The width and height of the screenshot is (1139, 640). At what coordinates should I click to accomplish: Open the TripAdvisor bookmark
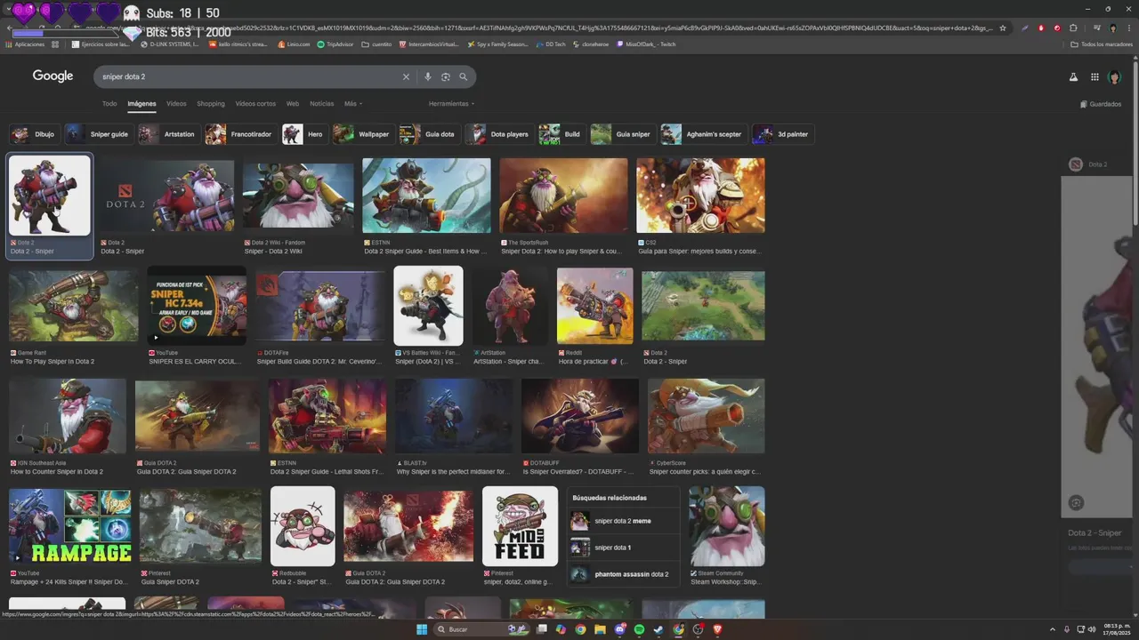[x=335, y=44]
